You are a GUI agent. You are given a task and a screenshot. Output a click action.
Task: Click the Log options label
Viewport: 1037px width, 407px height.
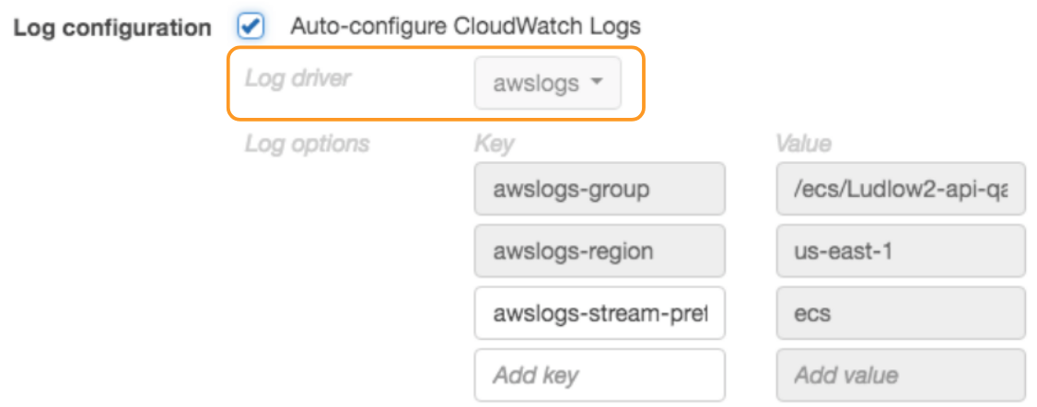pos(307,144)
